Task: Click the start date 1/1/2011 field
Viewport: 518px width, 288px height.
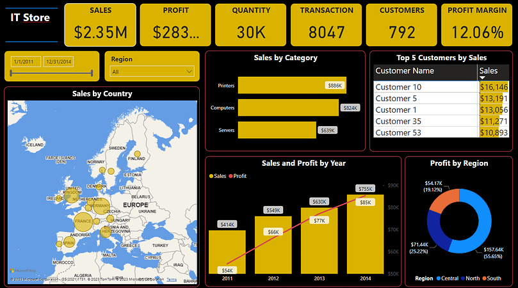Action: [x=25, y=61]
